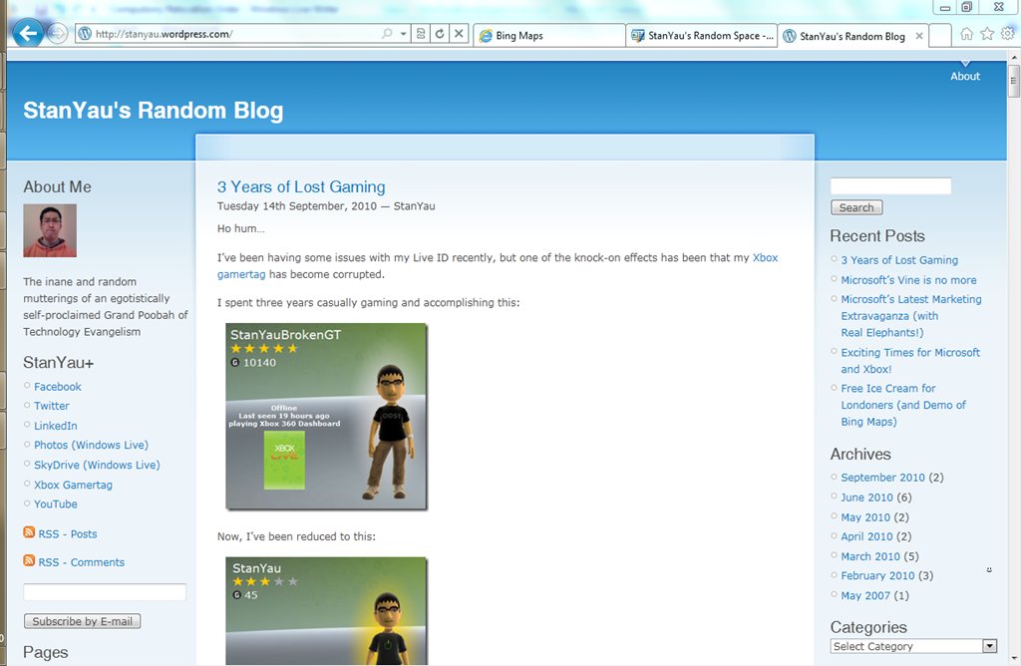Open the 3 Years of Lost Gaming post title

[301, 186]
